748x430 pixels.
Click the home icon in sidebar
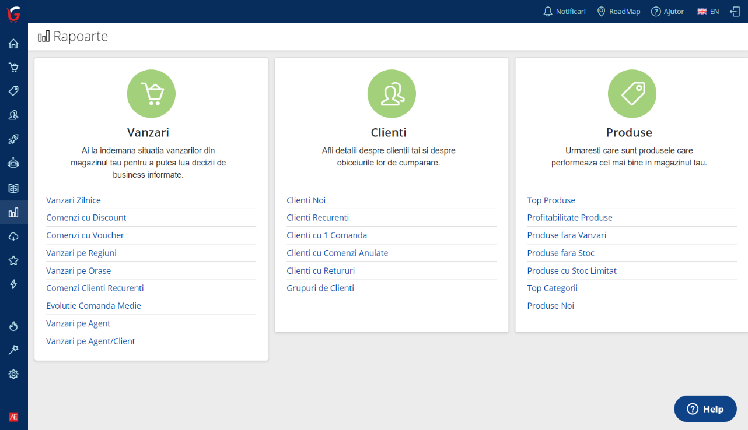13,44
